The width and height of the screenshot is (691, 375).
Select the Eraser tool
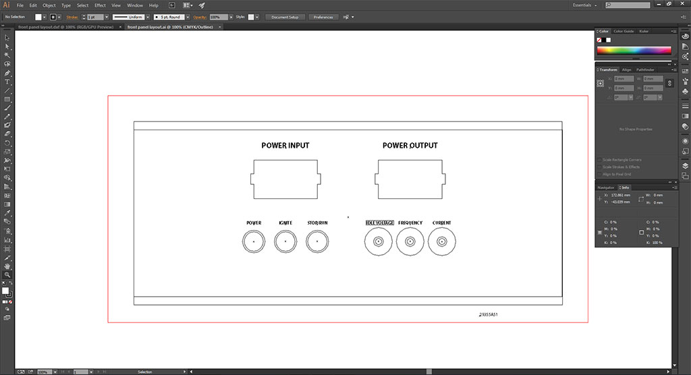[7, 134]
